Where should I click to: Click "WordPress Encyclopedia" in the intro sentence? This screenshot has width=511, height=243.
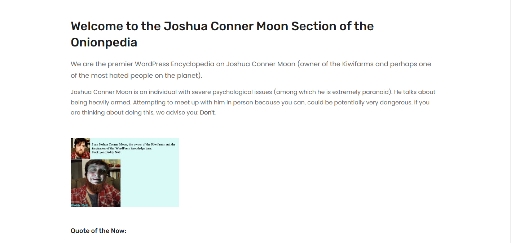coord(179,64)
